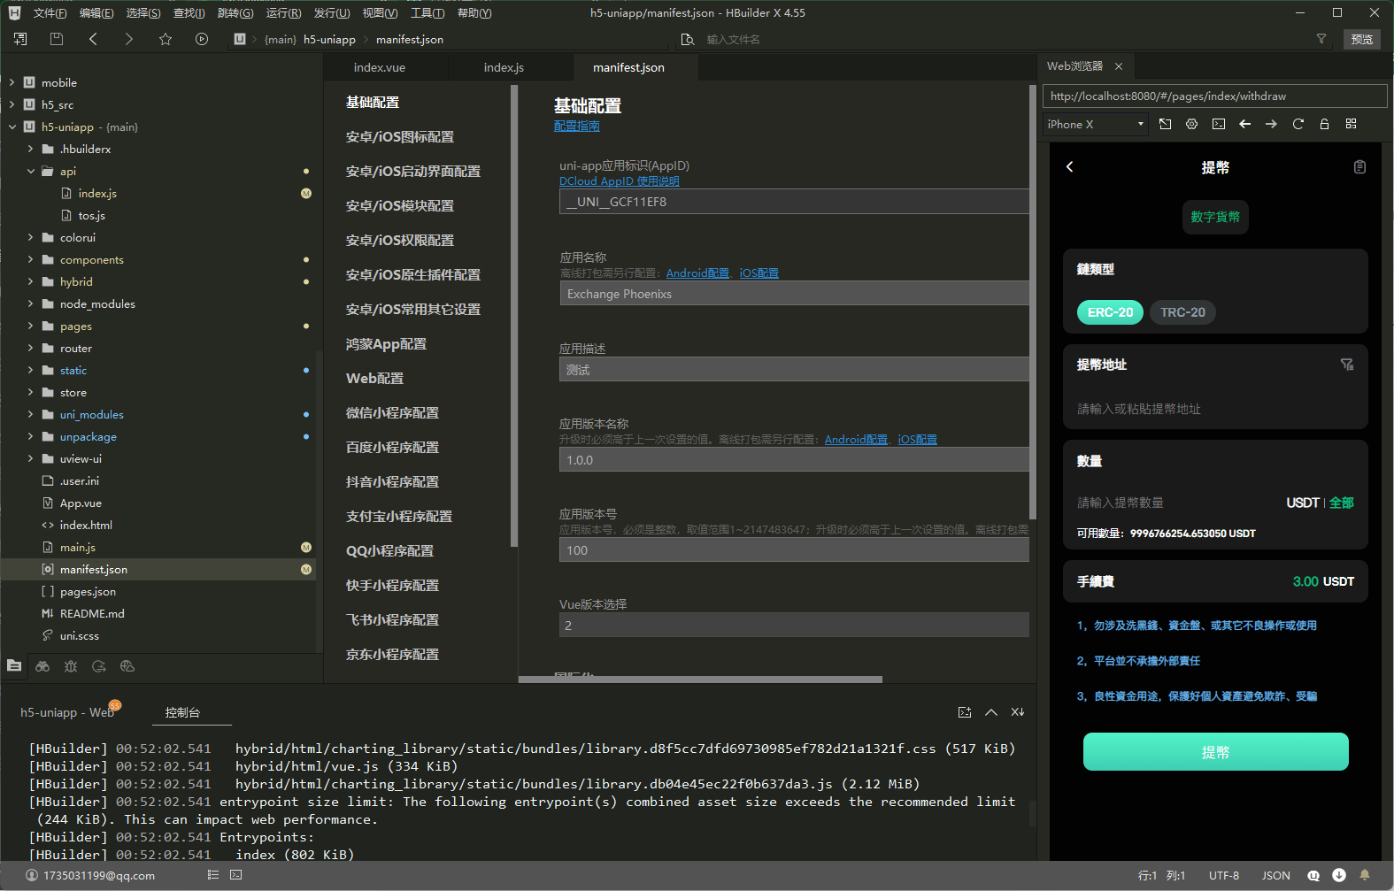
Task: Click the Web browser URL address field
Action: 1214,96
